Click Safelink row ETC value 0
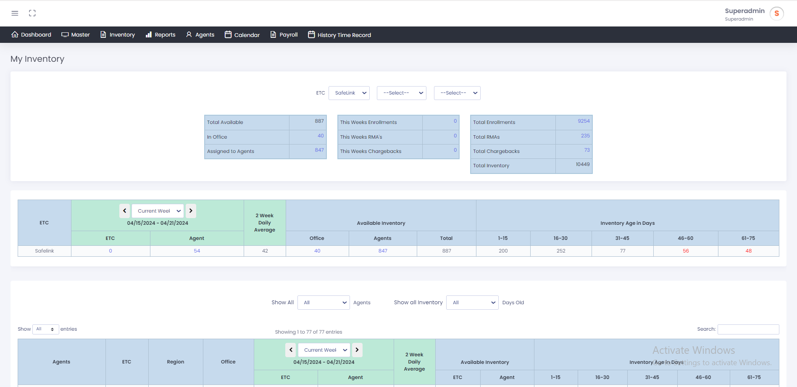Viewport: 797px width, 387px height. coord(110,251)
